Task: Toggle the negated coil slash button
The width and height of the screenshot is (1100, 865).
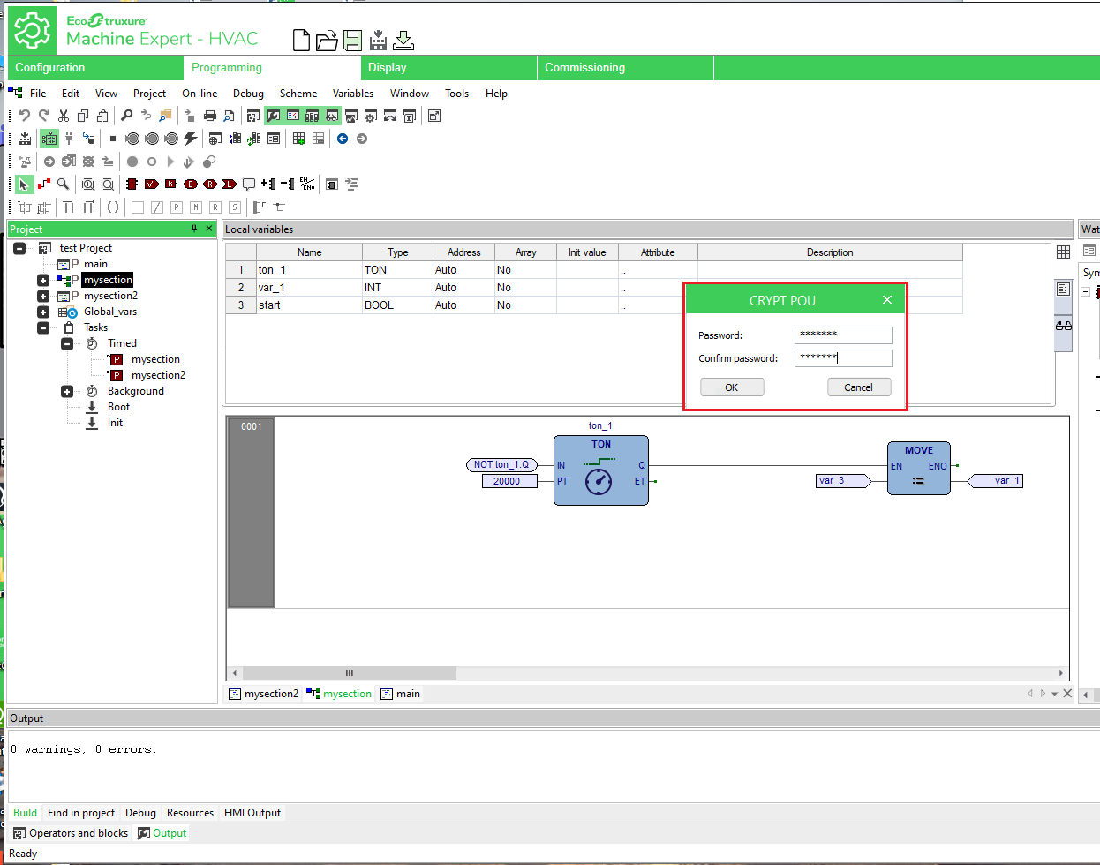Action: coord(157,207)
